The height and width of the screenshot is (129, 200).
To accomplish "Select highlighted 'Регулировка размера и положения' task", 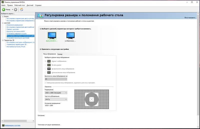I will click(x=20, y=36).
